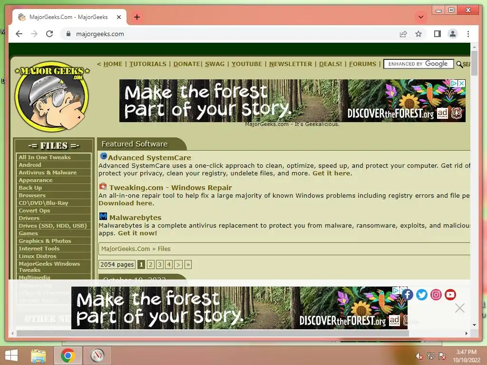Open the CD\DVD\Blu-Ray category
Viewport: 487px width, 365px height.
[x=43, y=203]
